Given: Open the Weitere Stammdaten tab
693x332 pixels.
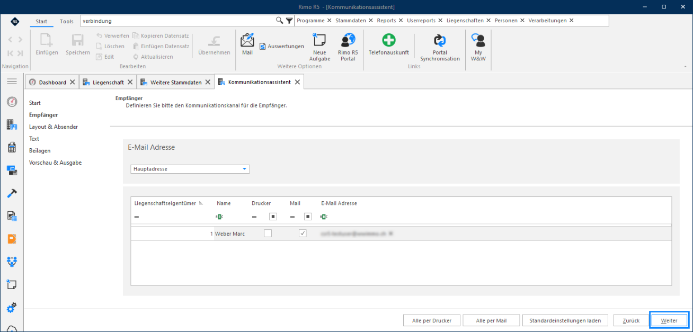Looking at the screenshot, I should pyautogui.click(x=175, y=82).
